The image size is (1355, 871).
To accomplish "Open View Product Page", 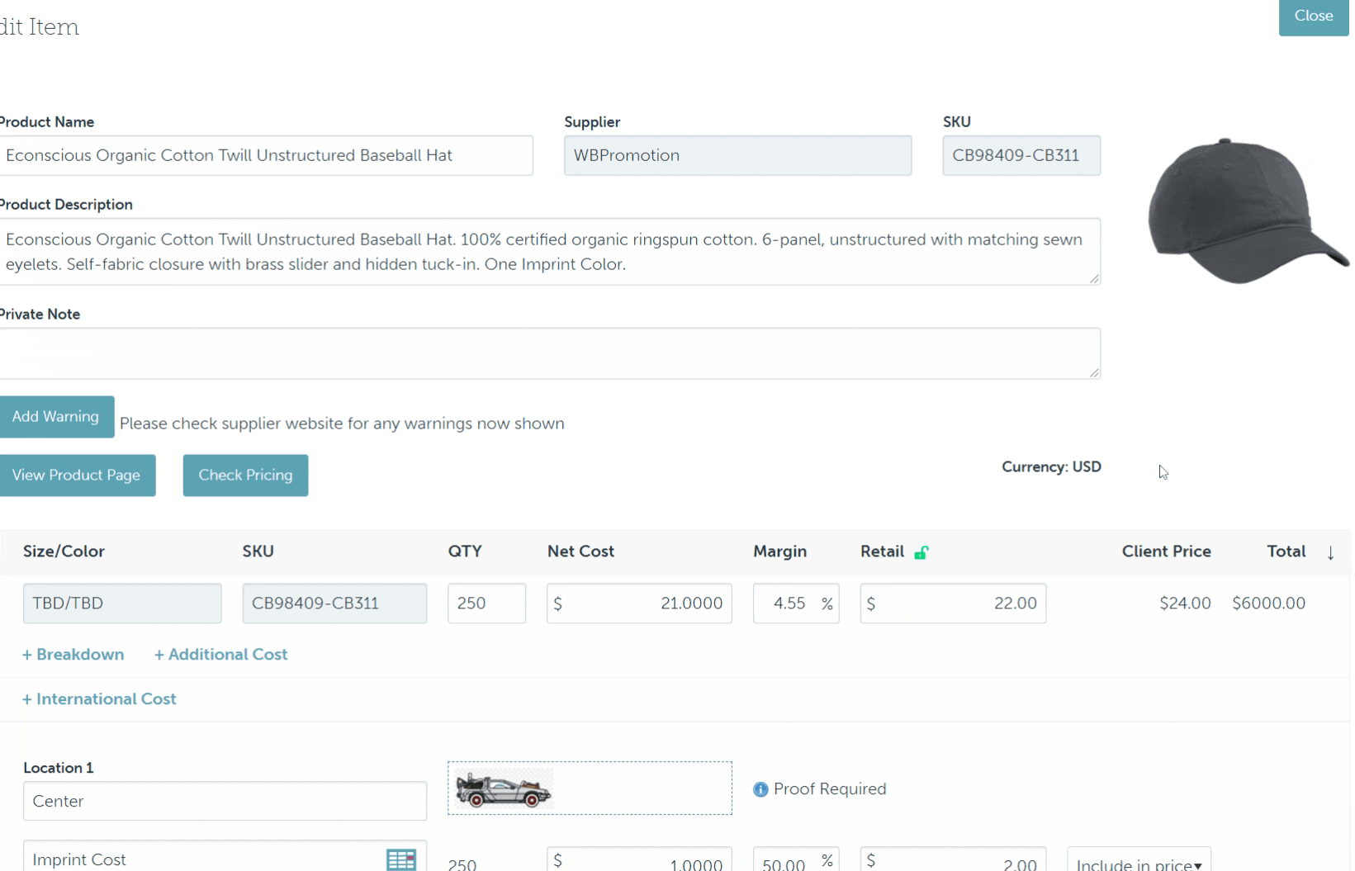I will click(77, 476).
